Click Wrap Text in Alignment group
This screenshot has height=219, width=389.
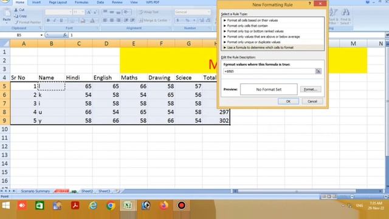click(148, 12)
